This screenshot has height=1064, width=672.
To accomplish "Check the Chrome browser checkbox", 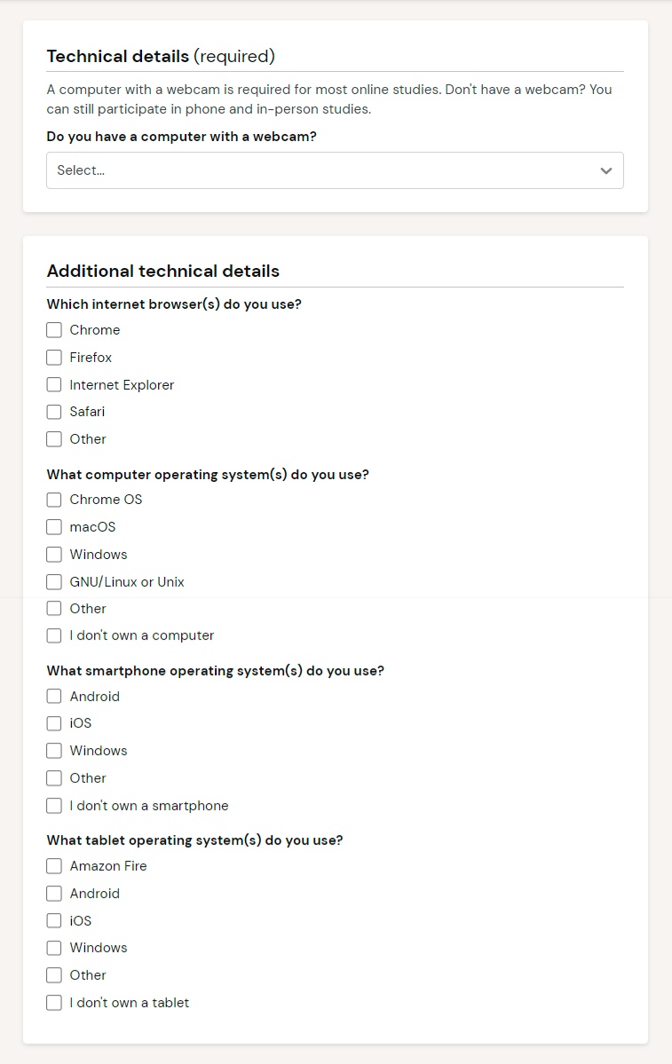I will click(x=54, y=330).
